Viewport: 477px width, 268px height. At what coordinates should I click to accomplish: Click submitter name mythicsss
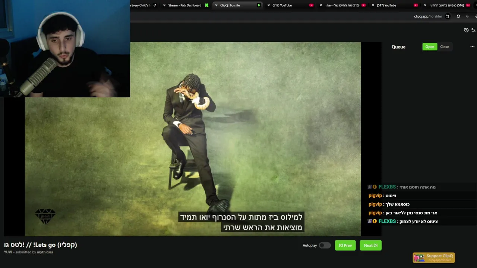(45, 252)
